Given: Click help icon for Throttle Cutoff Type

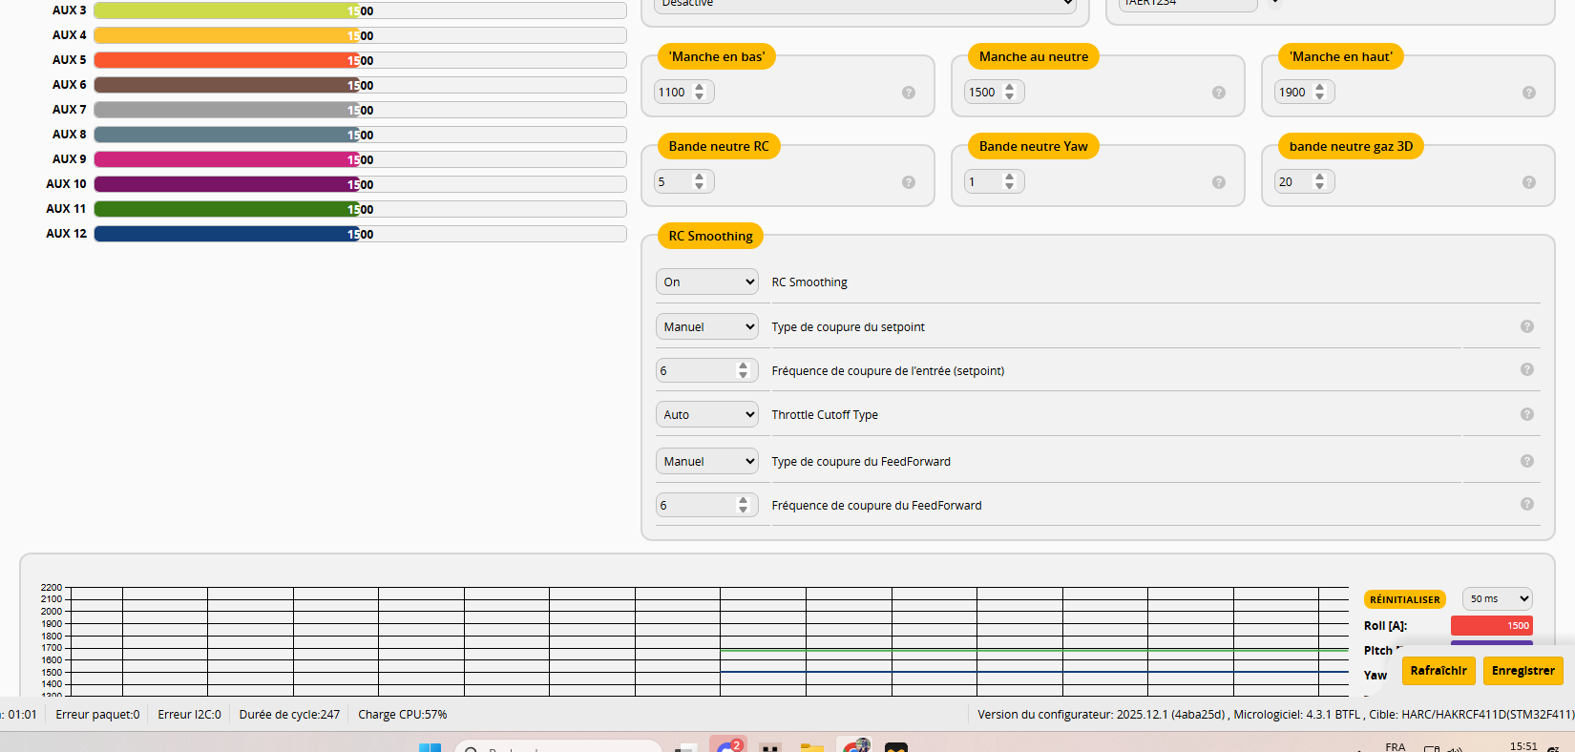Looking at the screenshot, I should [1526, 414].
